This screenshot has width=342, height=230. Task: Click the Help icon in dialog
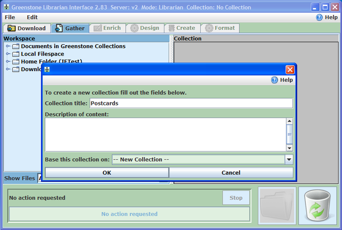[x=274, y=80]
